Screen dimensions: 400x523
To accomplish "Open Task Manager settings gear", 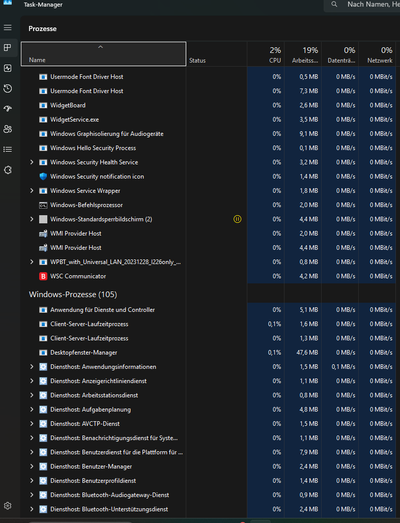I will click(x=8, y=506).
